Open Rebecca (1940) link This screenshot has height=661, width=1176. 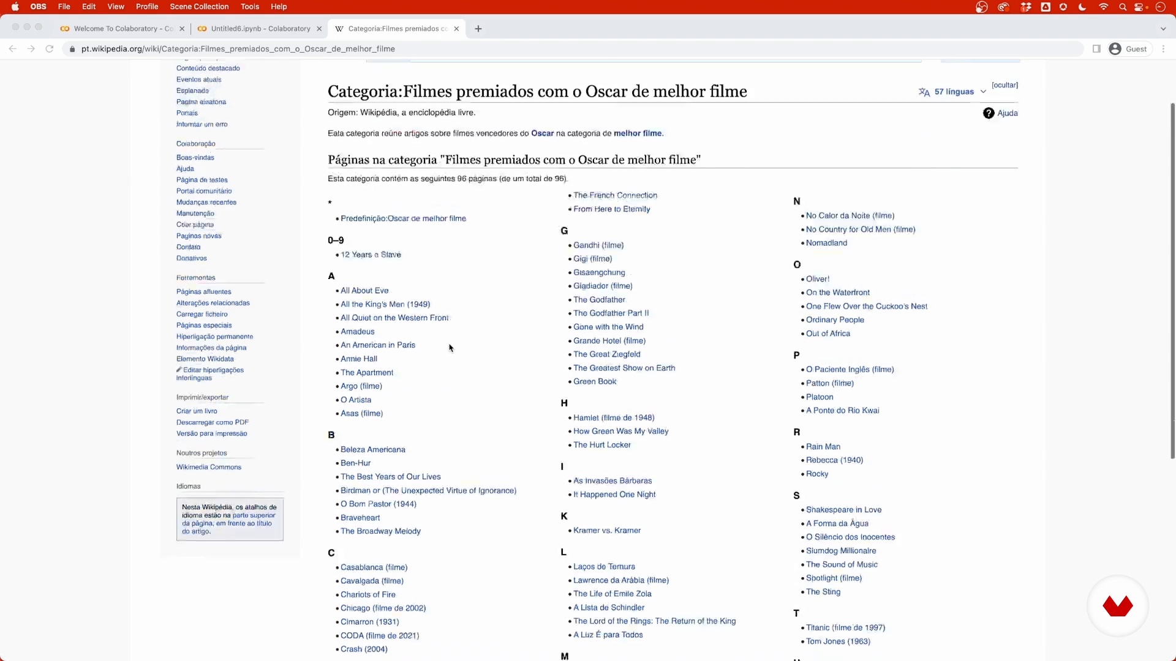coord(834,460)
